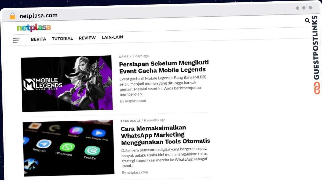Image resolution: width=322 pixels, height=180 pixels.
Task: Click the Event gacha excerpt text
Action: click(x=163, y=86)
